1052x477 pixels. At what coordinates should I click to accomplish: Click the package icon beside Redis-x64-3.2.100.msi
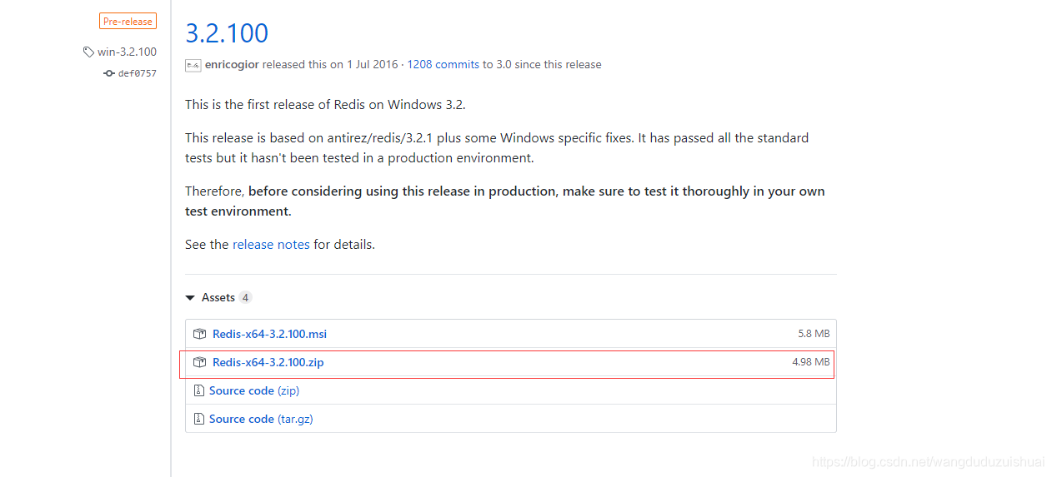tap(199, 334)
